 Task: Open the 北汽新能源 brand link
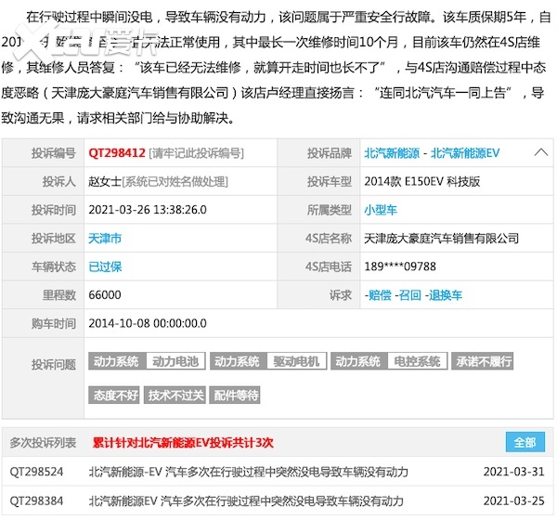[x=392, y=153]
